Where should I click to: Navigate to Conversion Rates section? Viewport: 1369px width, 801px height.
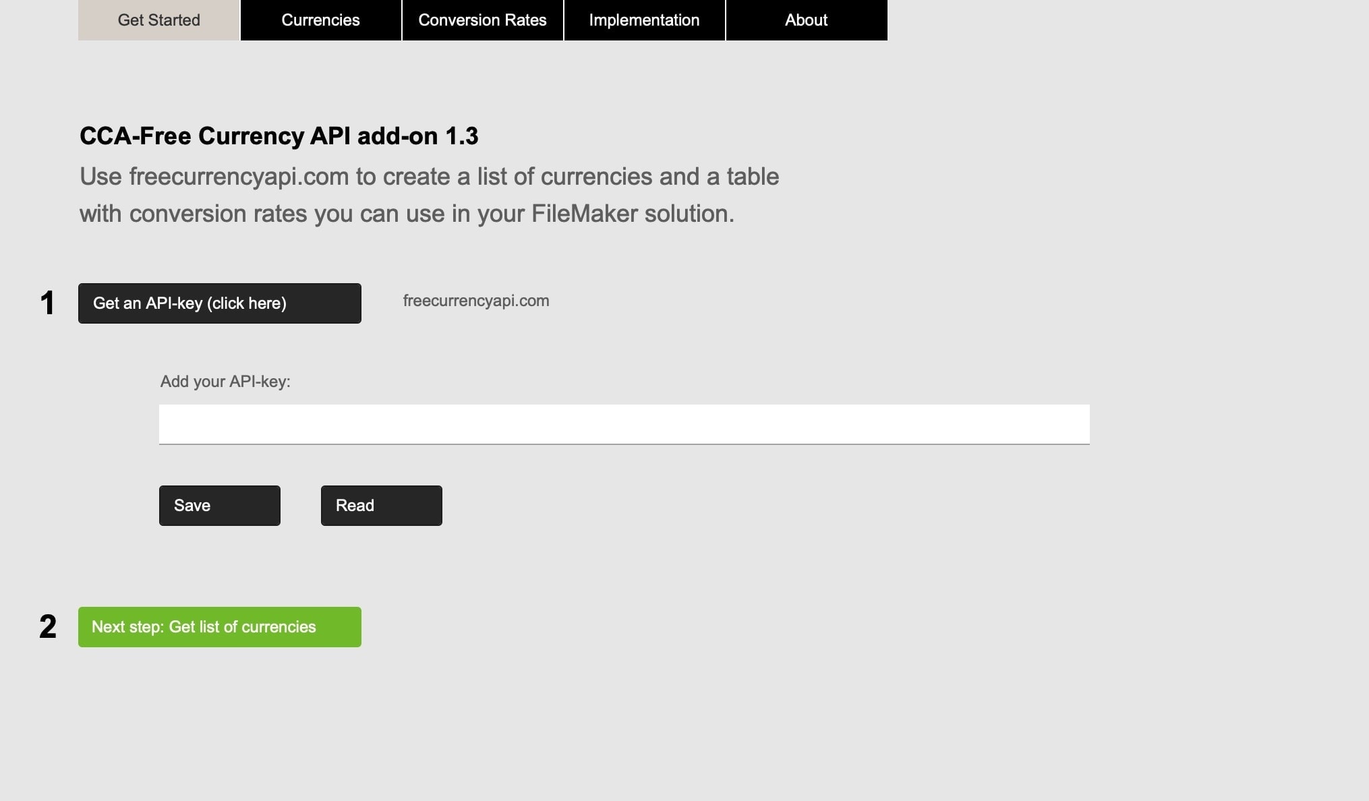coord(483,20)
